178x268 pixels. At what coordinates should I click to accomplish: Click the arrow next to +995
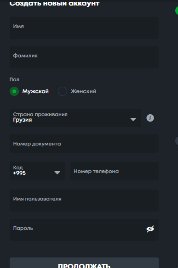point(57,173)
